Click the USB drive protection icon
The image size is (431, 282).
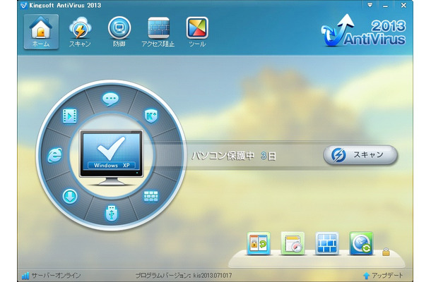coord(112,213)
